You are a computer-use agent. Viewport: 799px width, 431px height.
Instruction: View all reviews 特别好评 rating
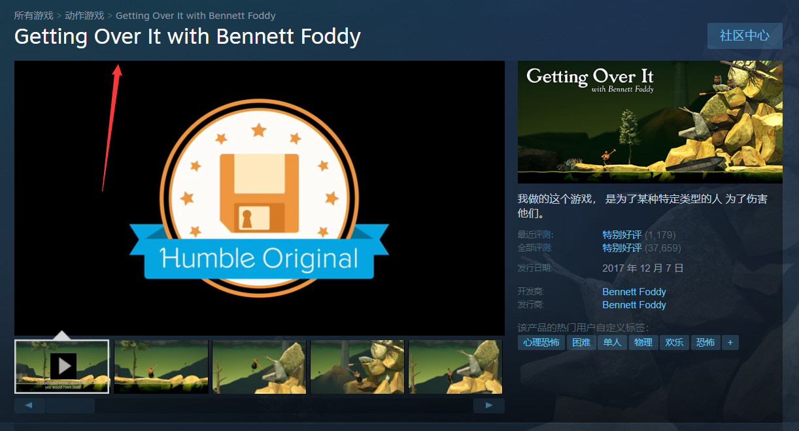pyautogui.click(x=622, y=248)
